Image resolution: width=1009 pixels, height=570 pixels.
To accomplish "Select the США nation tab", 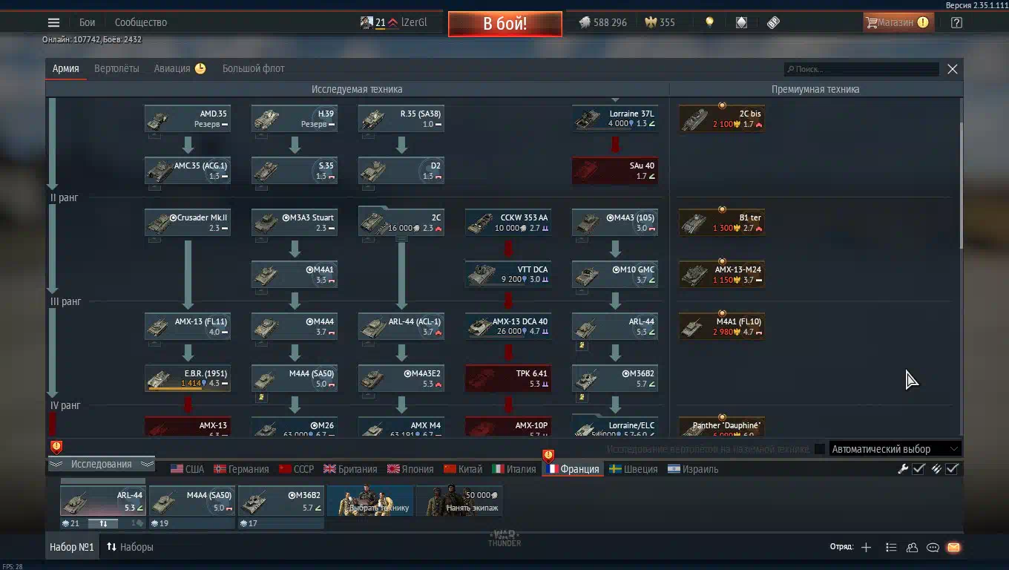I will click(x=187, y=469).
